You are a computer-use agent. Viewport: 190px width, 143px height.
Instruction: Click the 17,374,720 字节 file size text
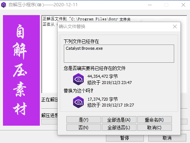pos(103,99)
